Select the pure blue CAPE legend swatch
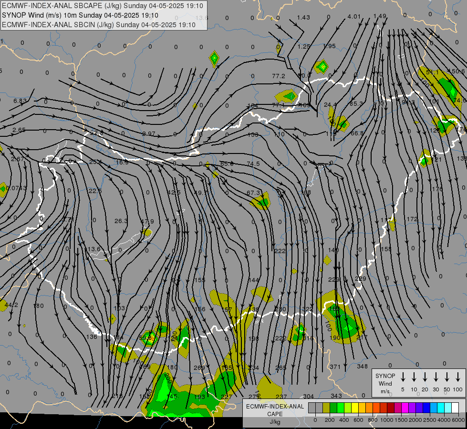Screen dimensions: 467x429 tap(426, 408)
